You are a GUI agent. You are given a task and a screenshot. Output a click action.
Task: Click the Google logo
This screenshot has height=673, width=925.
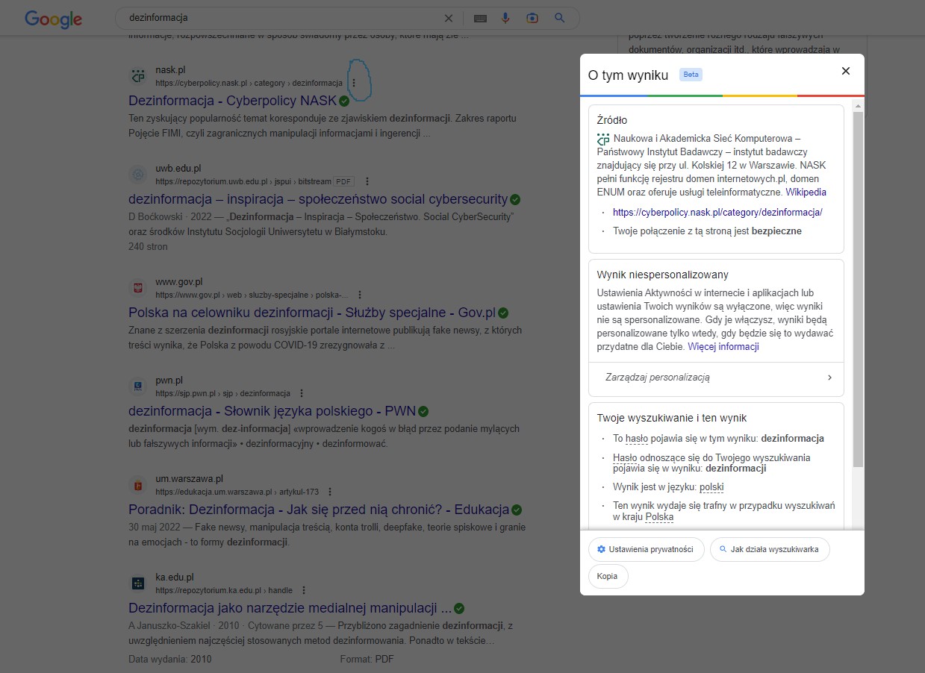pyautogui.click(x=53, y=19)
